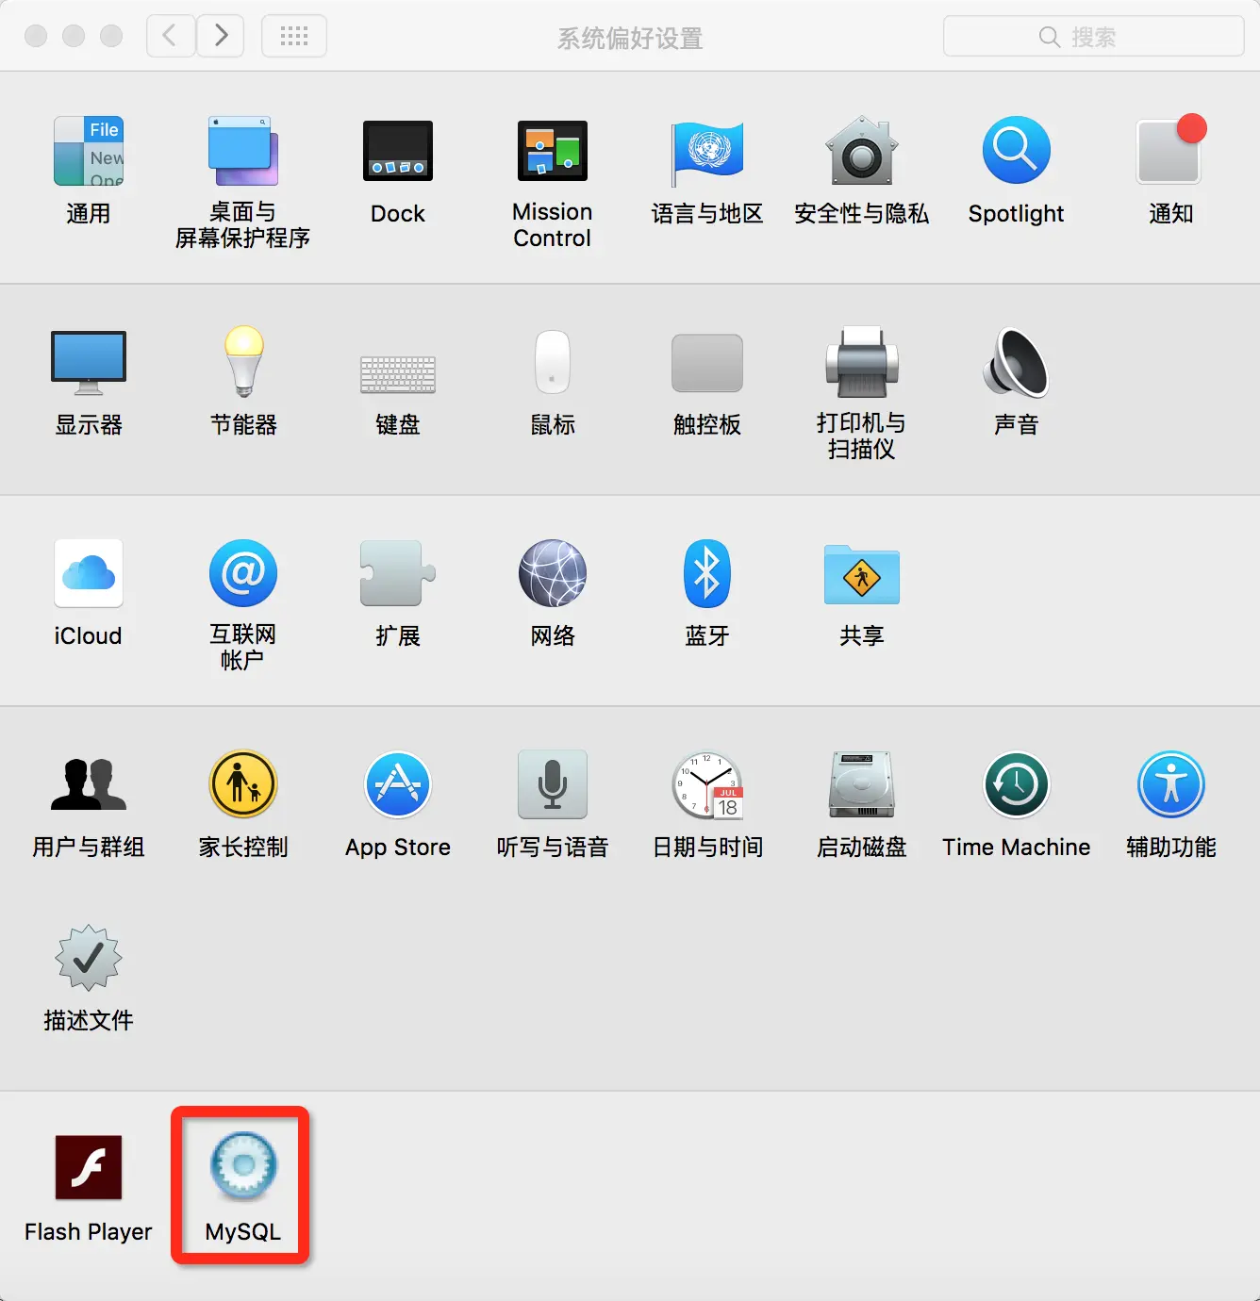
Task: Open 听写与语音 dictation settings
Action: [552, 784]
